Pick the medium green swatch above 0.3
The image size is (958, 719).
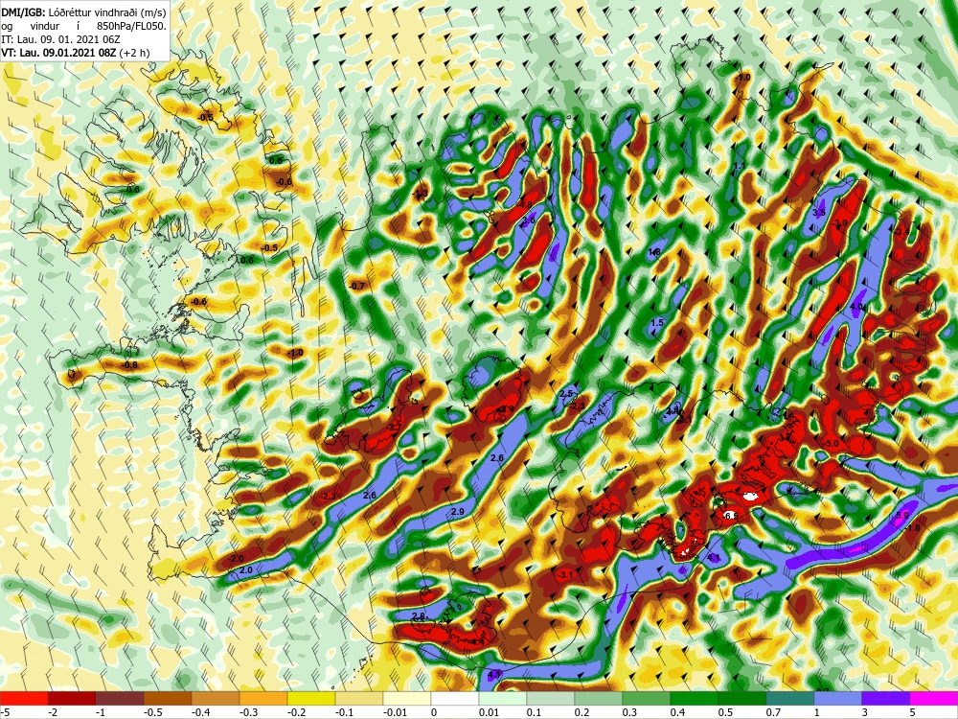[x=647, y=698]
